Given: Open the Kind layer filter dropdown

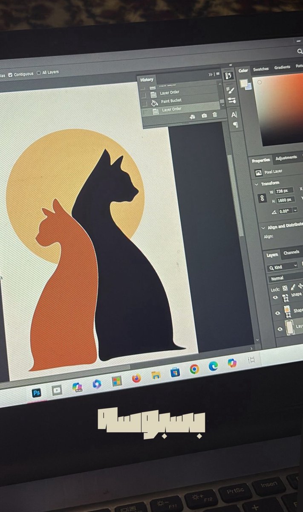Looking at the screenshot, I should (282, 267).
